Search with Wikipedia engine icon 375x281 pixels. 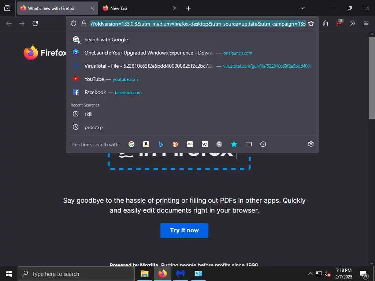[x=204, y=144]
